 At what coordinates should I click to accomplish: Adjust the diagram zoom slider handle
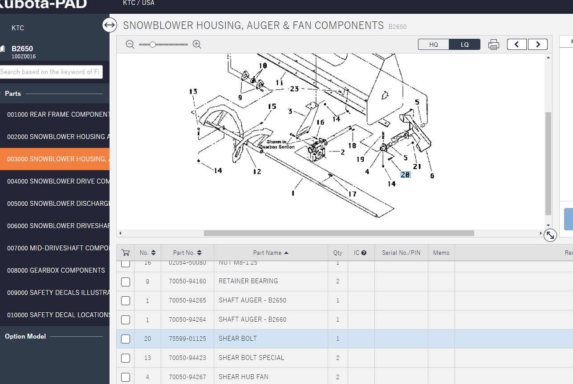click(152, 45)
